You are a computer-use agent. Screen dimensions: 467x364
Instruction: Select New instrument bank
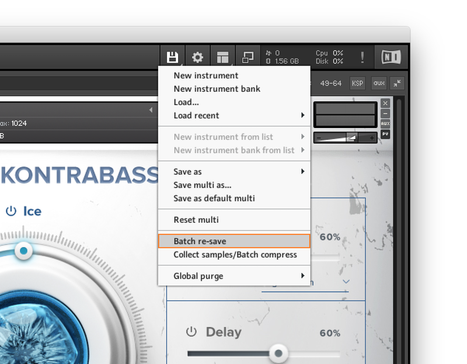click(235, 89)
